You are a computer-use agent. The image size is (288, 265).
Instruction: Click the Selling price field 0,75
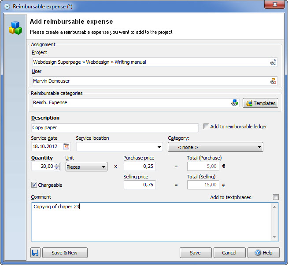(140, 185)
